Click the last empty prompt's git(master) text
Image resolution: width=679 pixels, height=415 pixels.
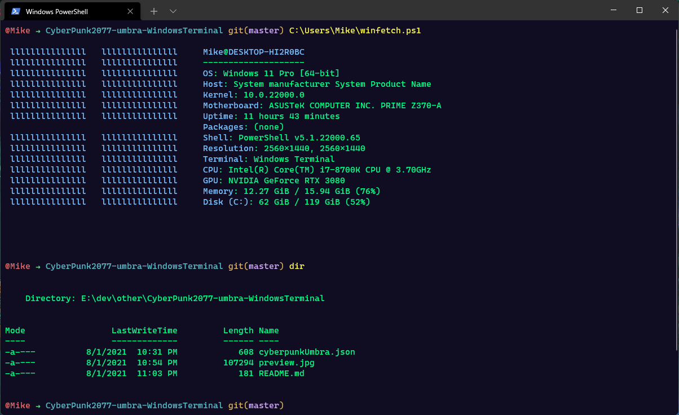256,405
